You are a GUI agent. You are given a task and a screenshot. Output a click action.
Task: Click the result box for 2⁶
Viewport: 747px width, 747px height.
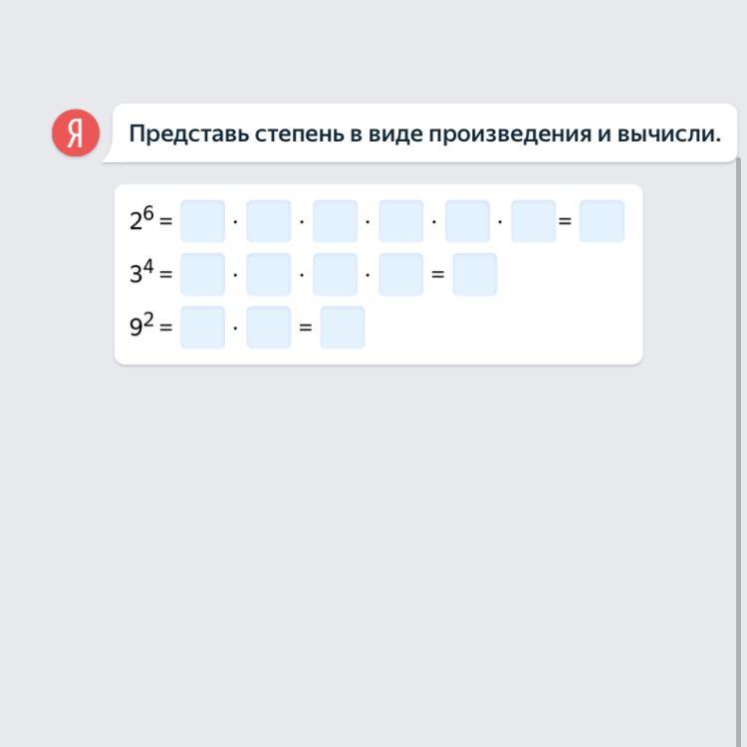(602, 221)
